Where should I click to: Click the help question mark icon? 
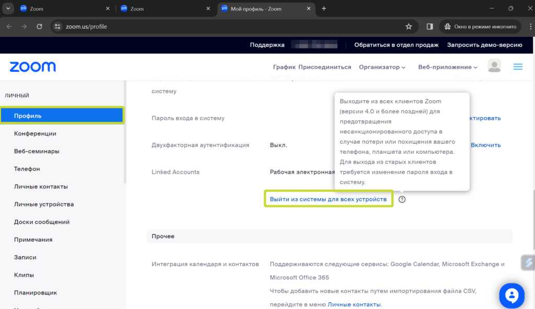402,200
